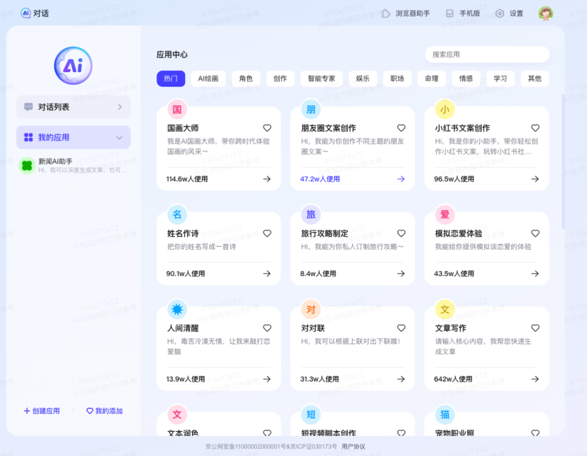This screenshot has height=456, width=587.
Task: Click the arrow on 国画大师 card
Action: point(267,179)
